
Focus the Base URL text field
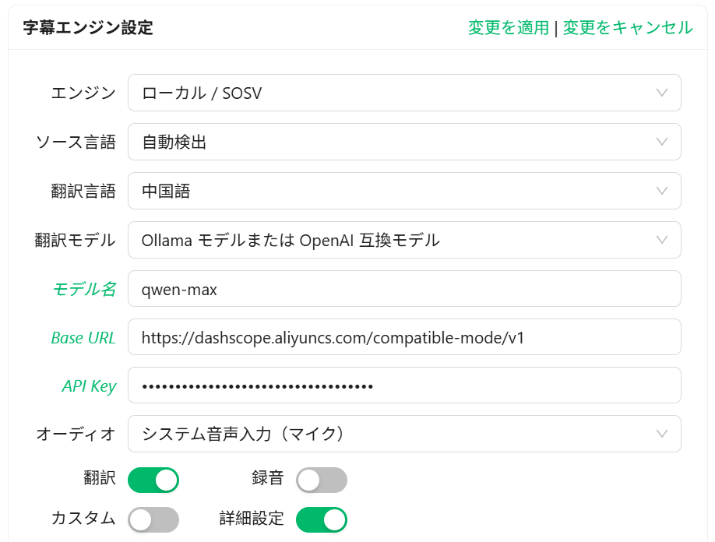(404, 337)
